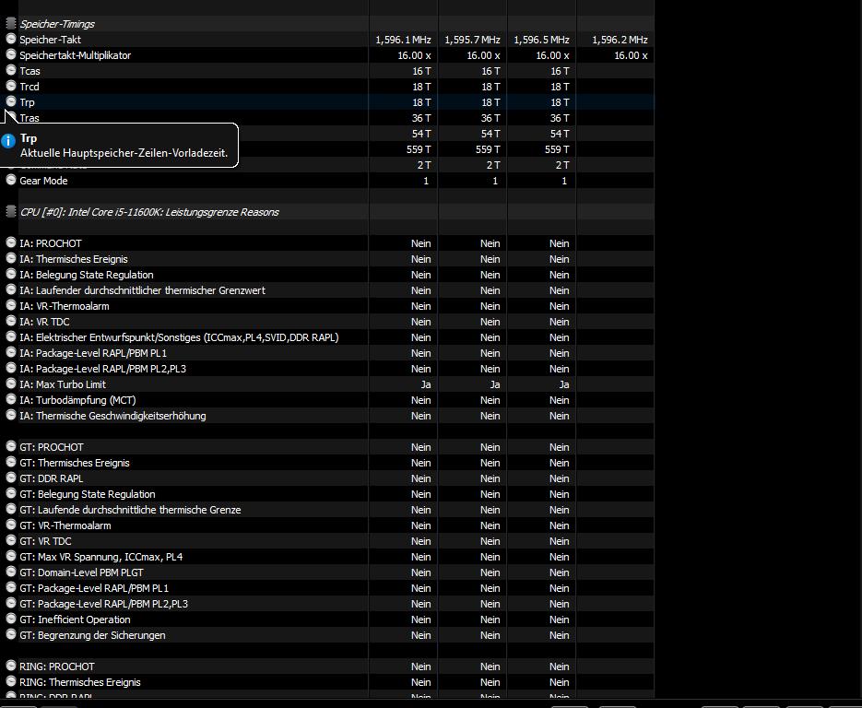Select the Speicher-Timings section header text
862x708 pixels.
(x=57, y=24)
